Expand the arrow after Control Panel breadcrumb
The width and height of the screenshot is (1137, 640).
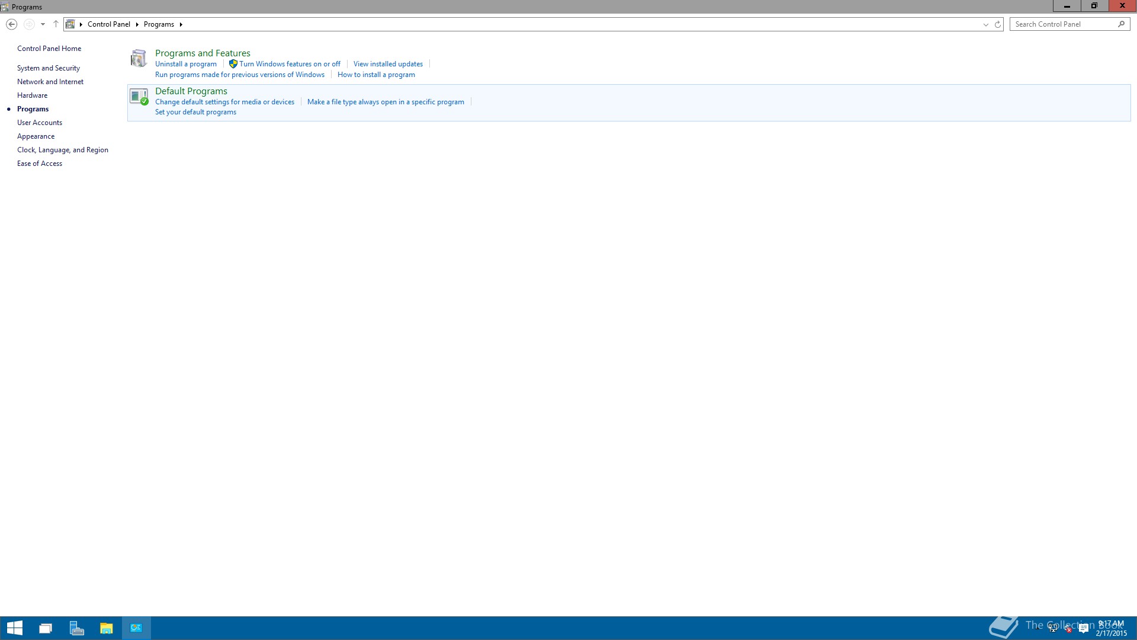pos(137,24)
